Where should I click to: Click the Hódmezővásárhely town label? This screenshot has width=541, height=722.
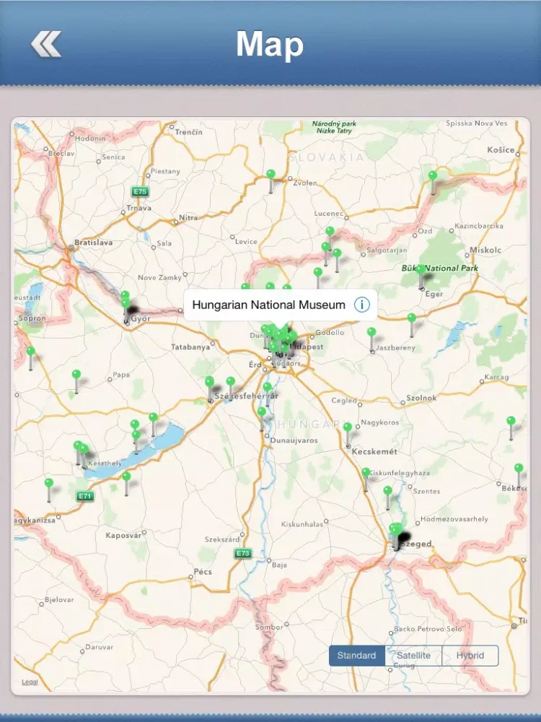tap(454, 519)
